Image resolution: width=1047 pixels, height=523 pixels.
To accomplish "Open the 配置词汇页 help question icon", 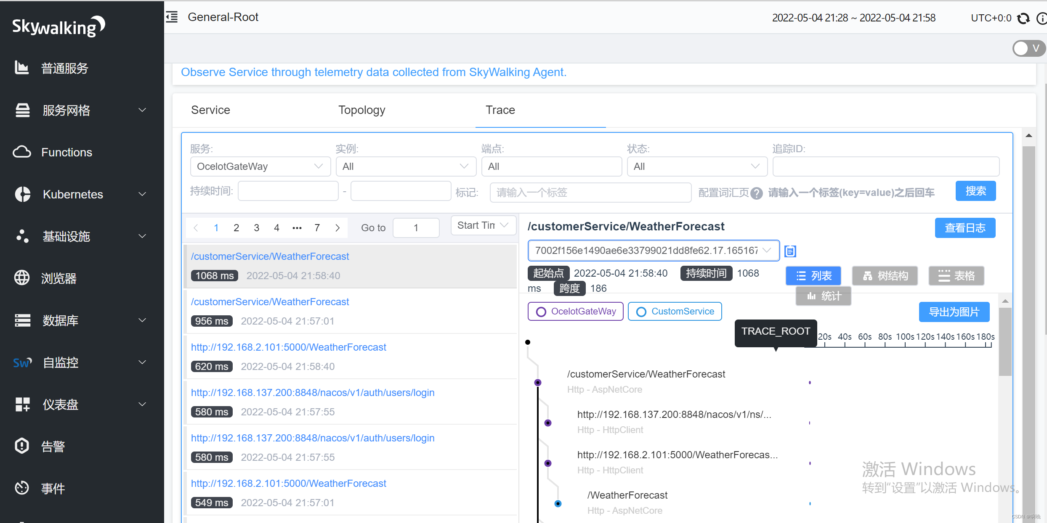I will point(757,193).
